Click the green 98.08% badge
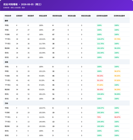The height and width of the screenshot is (140, 133). (117, 94)
